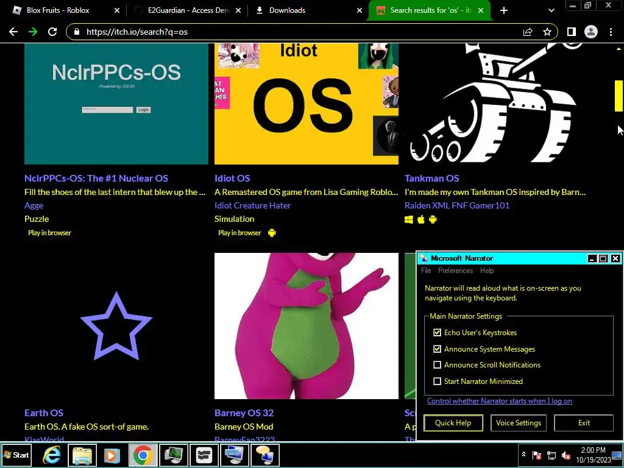Open a new browser tab
624x468 pixels.
[504, 10]
